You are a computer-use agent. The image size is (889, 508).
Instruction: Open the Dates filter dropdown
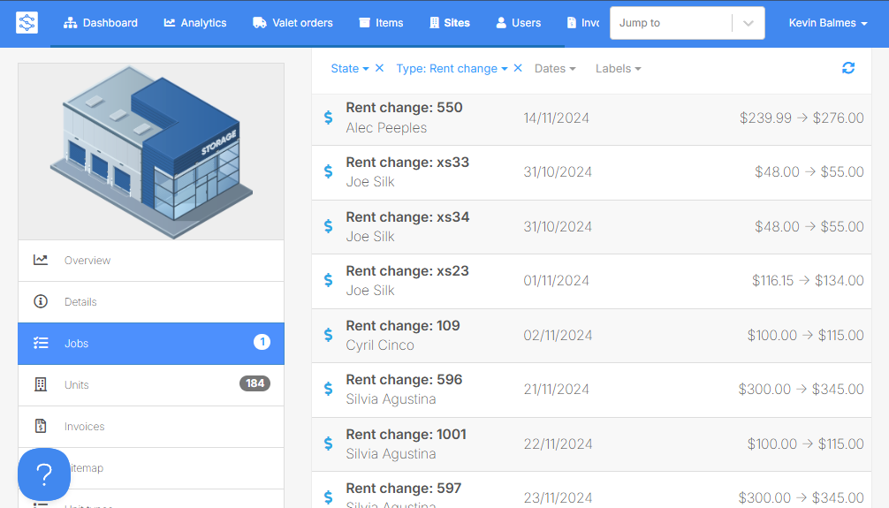click(555, 69)
